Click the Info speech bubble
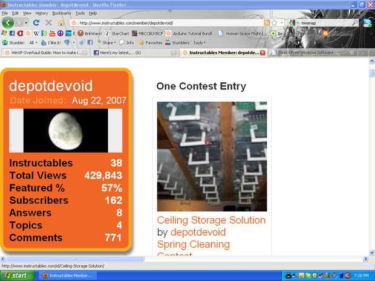The height and width of the screenshot is (281, 375). coord(127,42)
